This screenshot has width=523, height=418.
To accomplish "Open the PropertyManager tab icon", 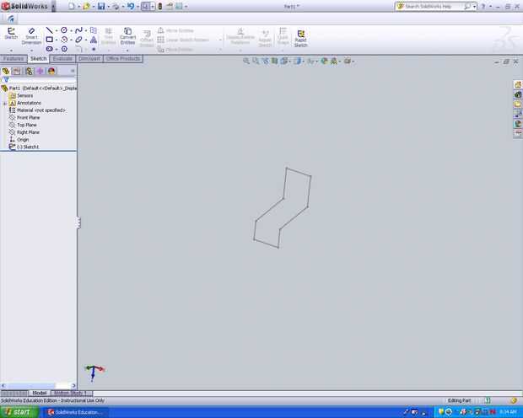I will click(x=17, y=71).
